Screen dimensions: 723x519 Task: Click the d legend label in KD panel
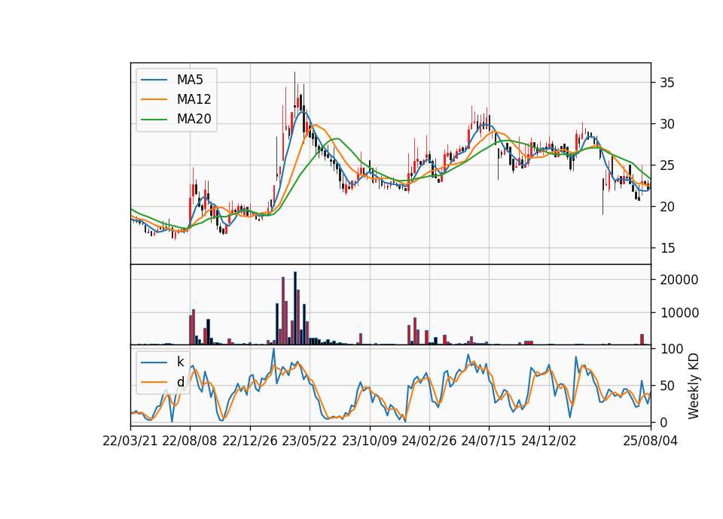(x=181, y=382)
